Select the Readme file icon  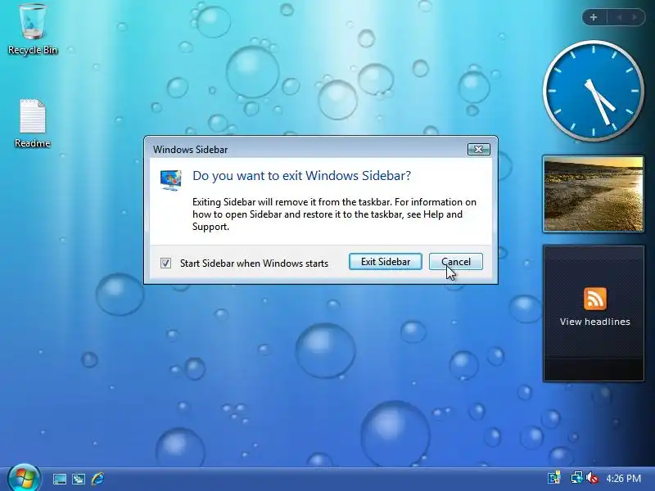coord(32,124)
